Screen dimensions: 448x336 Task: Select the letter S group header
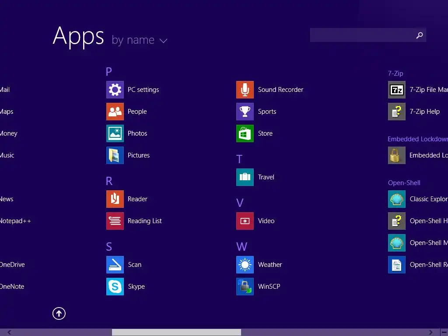pos(109,247)
